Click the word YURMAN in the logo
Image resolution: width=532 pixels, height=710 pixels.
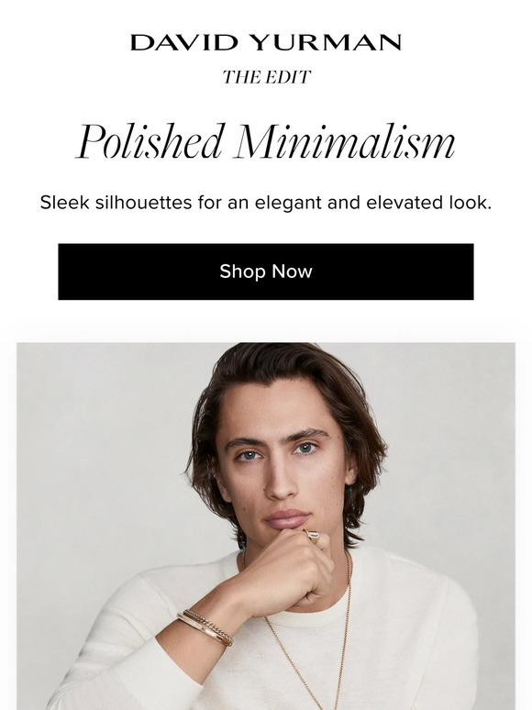(x=326, y=42)
